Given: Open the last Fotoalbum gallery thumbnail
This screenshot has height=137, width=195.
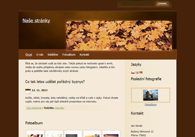Looking at the screenshot, I should [x=111, y=133].
